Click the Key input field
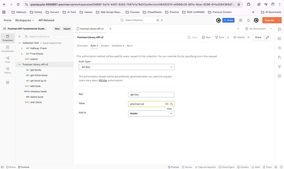The width and height of the screenshot is (284, 169). point(151,94)
